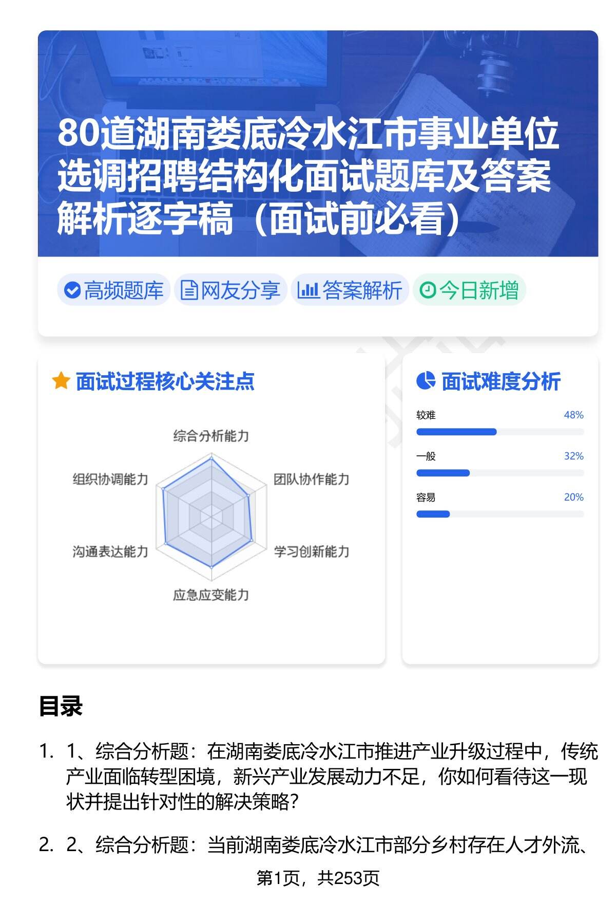
Task: Click the orange star icon
Action: pos(61,381)
